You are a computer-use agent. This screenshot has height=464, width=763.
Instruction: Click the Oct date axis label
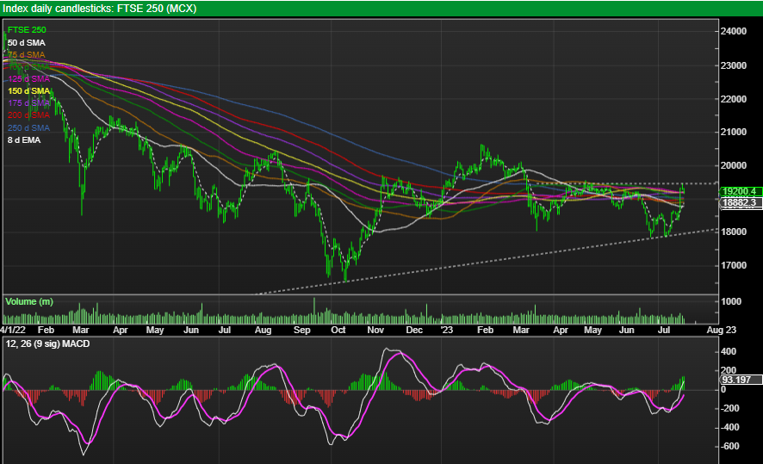coord(338,330)
